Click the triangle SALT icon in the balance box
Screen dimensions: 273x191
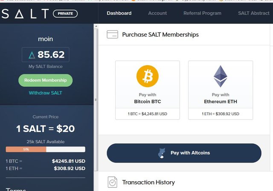click(32, 55)
